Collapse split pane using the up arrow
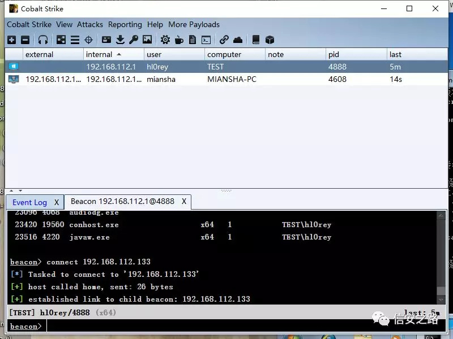 (x=11, y=190)
